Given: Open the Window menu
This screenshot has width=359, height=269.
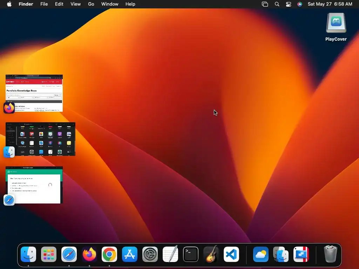Looking at the screenshot, I should coord(110,4).
